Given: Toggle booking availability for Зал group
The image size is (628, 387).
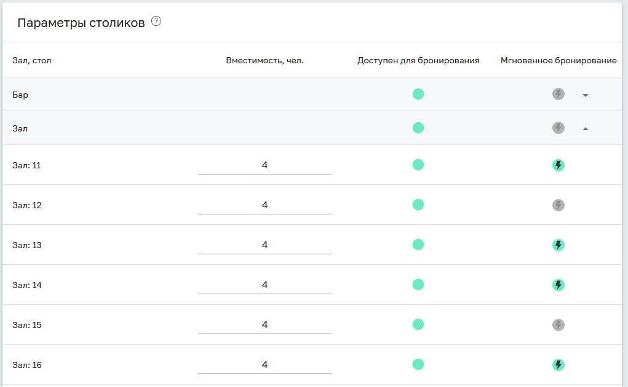Looking at the screenshot, I should (418, 128).
